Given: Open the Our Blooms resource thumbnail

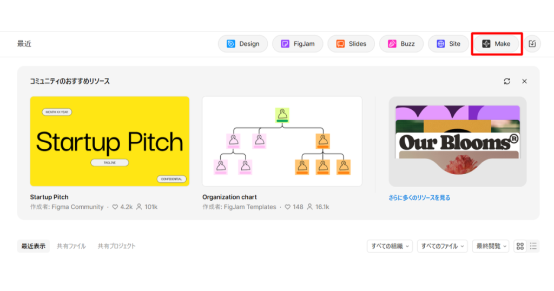Looking at the screenshot, I should click(x=458, y=142).
